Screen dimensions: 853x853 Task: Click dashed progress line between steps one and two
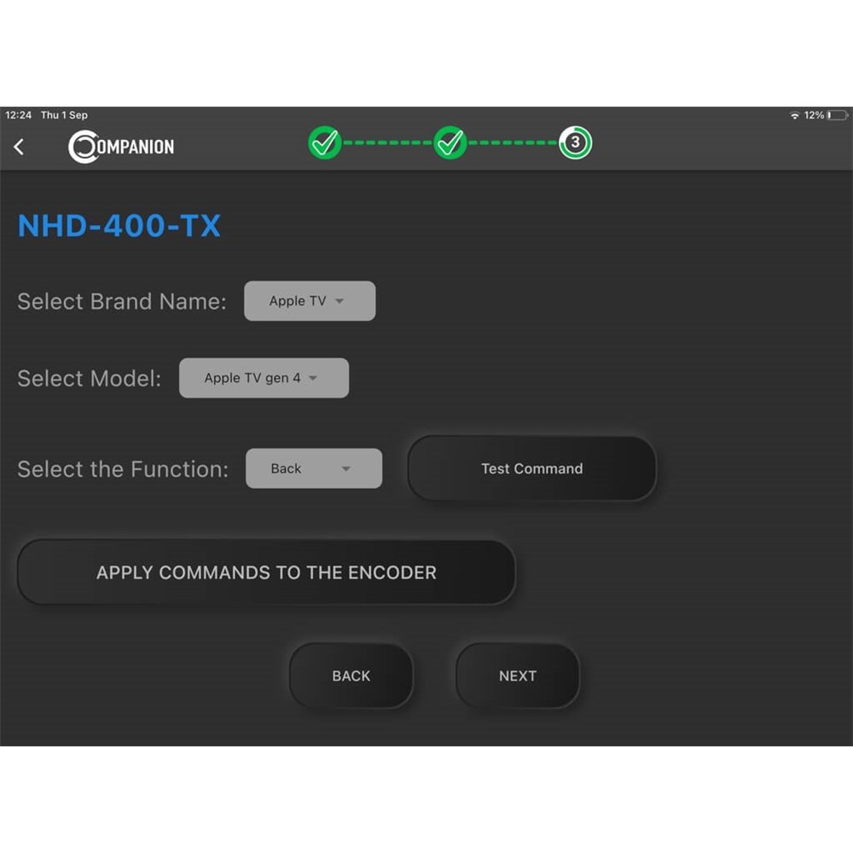387,143
